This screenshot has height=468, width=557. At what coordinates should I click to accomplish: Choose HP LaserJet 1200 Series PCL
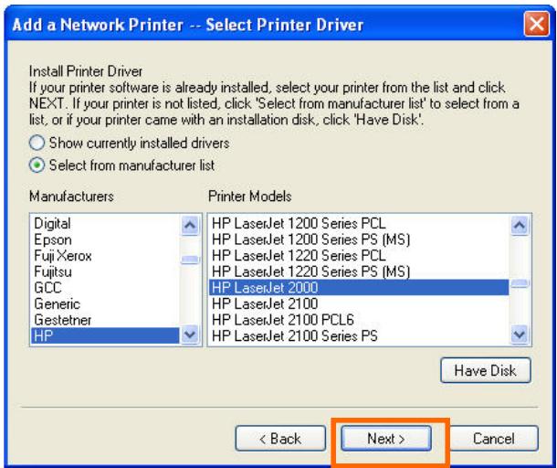(x=359, y=224)
